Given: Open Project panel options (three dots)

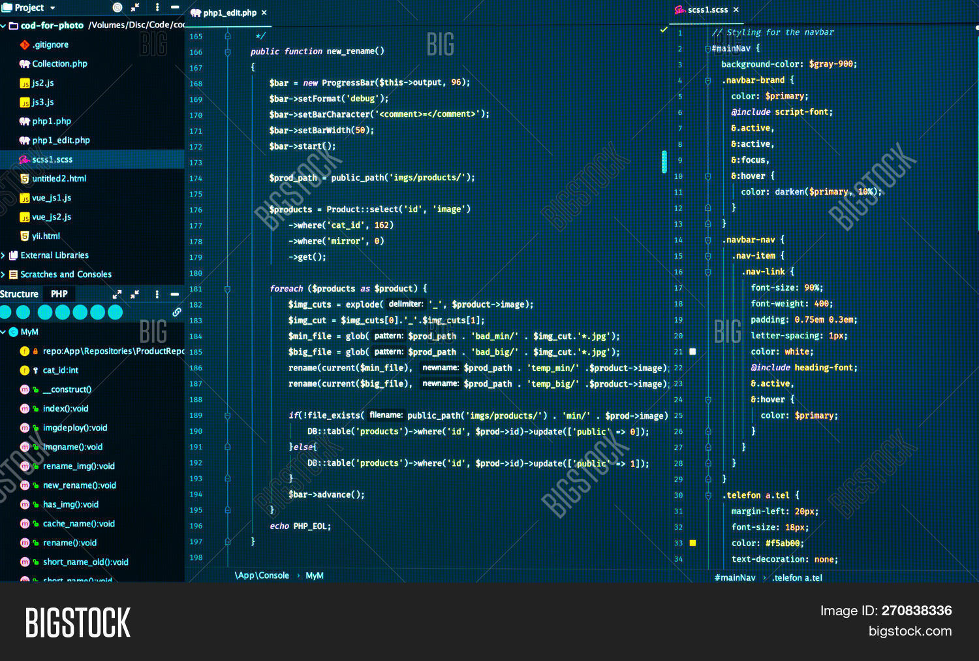Looking at the screenshot, I should pyautogui.click(x=157, y=7).
